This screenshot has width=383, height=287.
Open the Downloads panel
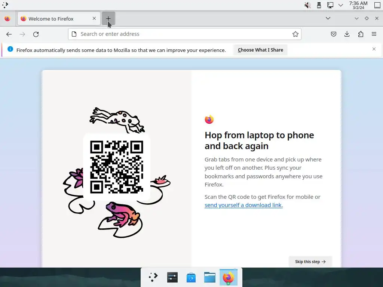tap(347, 34)
